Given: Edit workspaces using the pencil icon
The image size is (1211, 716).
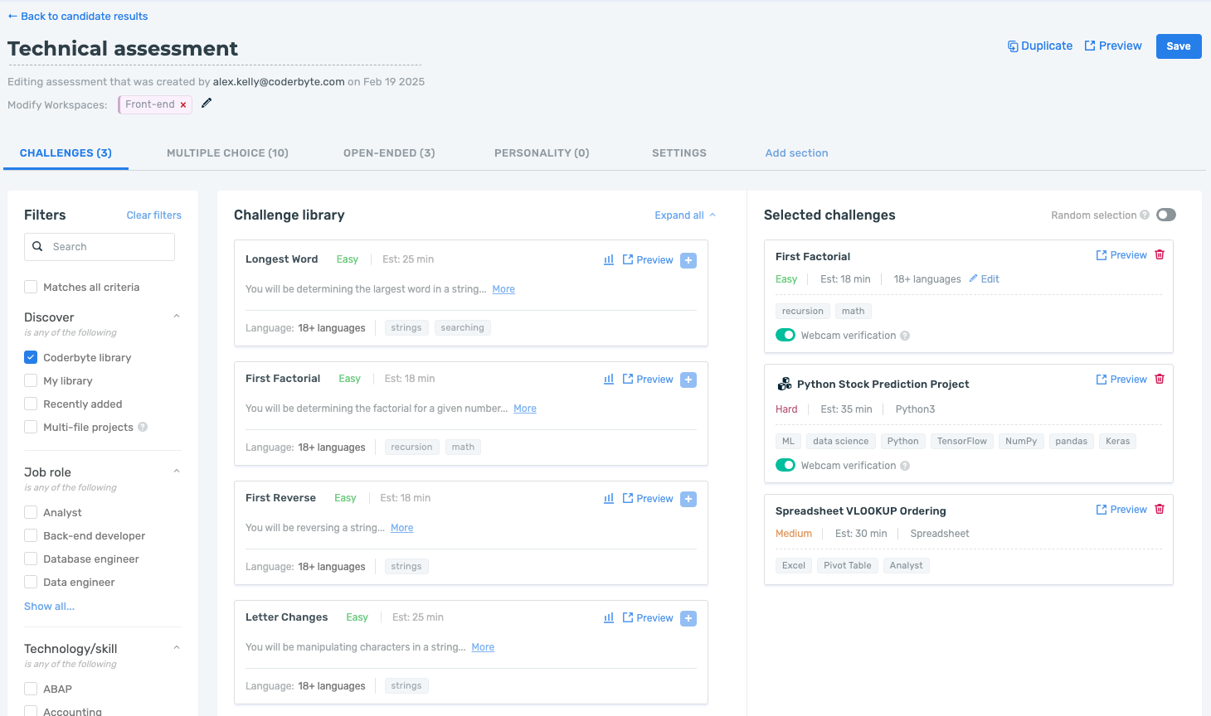Looking at the screenshot, I should [x=206, y=104].
